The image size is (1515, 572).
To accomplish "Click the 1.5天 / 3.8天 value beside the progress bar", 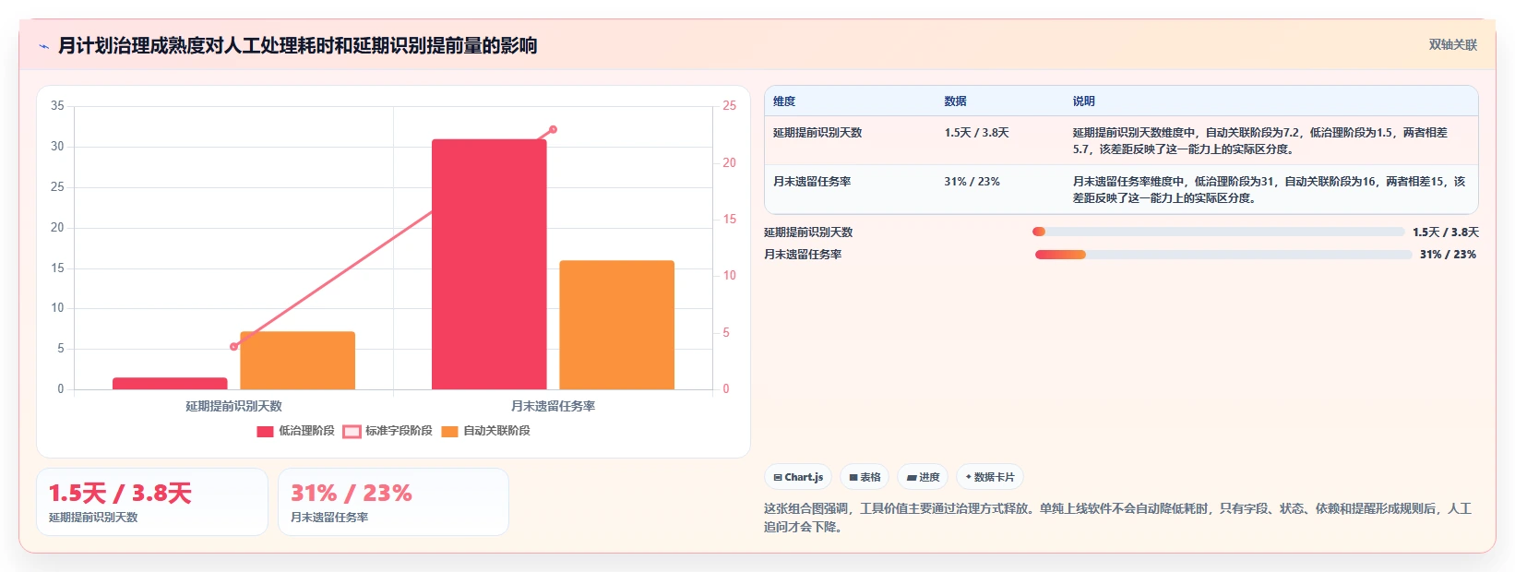I will coord(1445,232).
